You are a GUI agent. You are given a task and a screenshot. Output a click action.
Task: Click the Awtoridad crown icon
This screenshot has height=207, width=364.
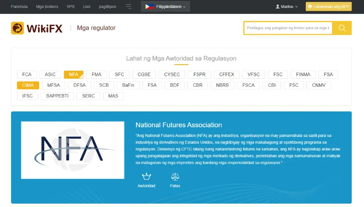(x=146, y=177)
